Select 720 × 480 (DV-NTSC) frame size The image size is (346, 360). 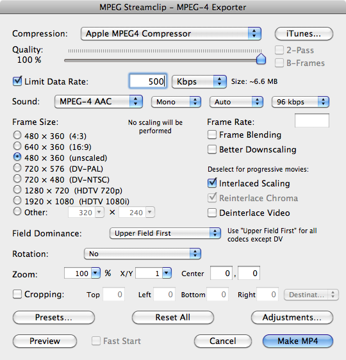coord(17,179)
